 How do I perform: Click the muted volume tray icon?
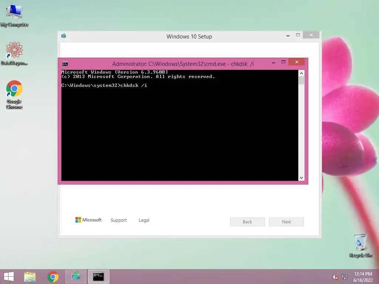point(335,277)
